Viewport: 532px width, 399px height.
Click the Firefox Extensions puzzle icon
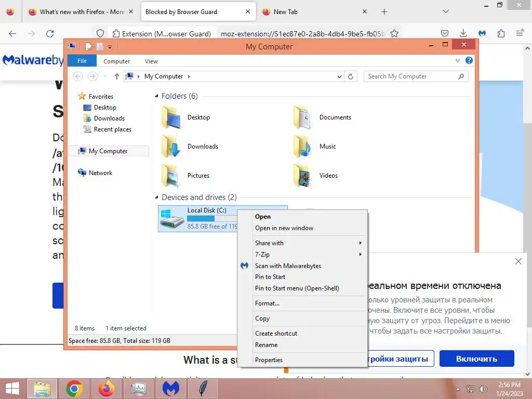tap(501, 33)
